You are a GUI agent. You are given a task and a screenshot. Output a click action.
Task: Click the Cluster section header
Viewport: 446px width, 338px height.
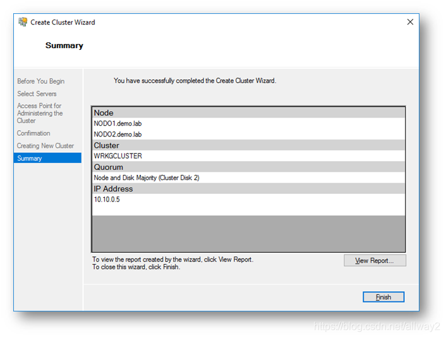249,145
